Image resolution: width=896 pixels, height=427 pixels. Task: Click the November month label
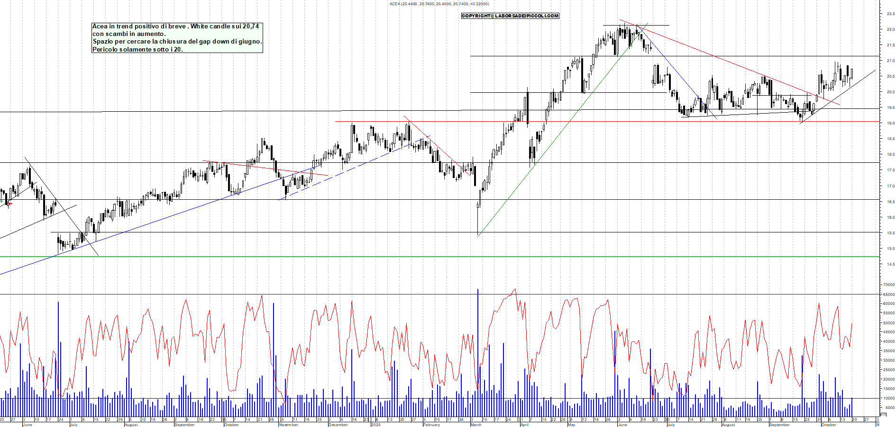coord(288,425)
